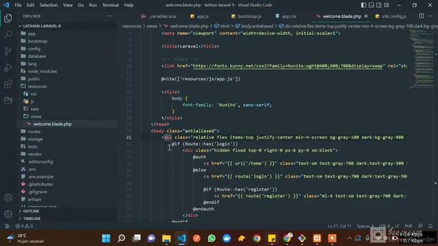Toggle primary side bar layout icon
The image size is (438, 246).
pos(363,5)
